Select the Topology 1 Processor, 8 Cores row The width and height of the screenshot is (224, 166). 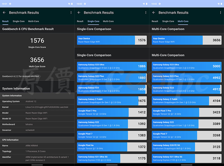pyautogui.click(x=37, y=151)
